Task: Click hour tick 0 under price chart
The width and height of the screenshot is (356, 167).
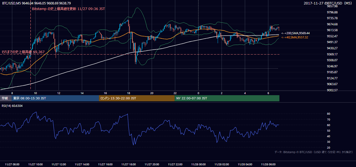Action: [x=198, y=93]
